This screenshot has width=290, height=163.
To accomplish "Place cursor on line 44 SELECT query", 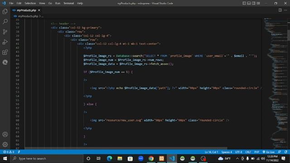I will [170, 56].
